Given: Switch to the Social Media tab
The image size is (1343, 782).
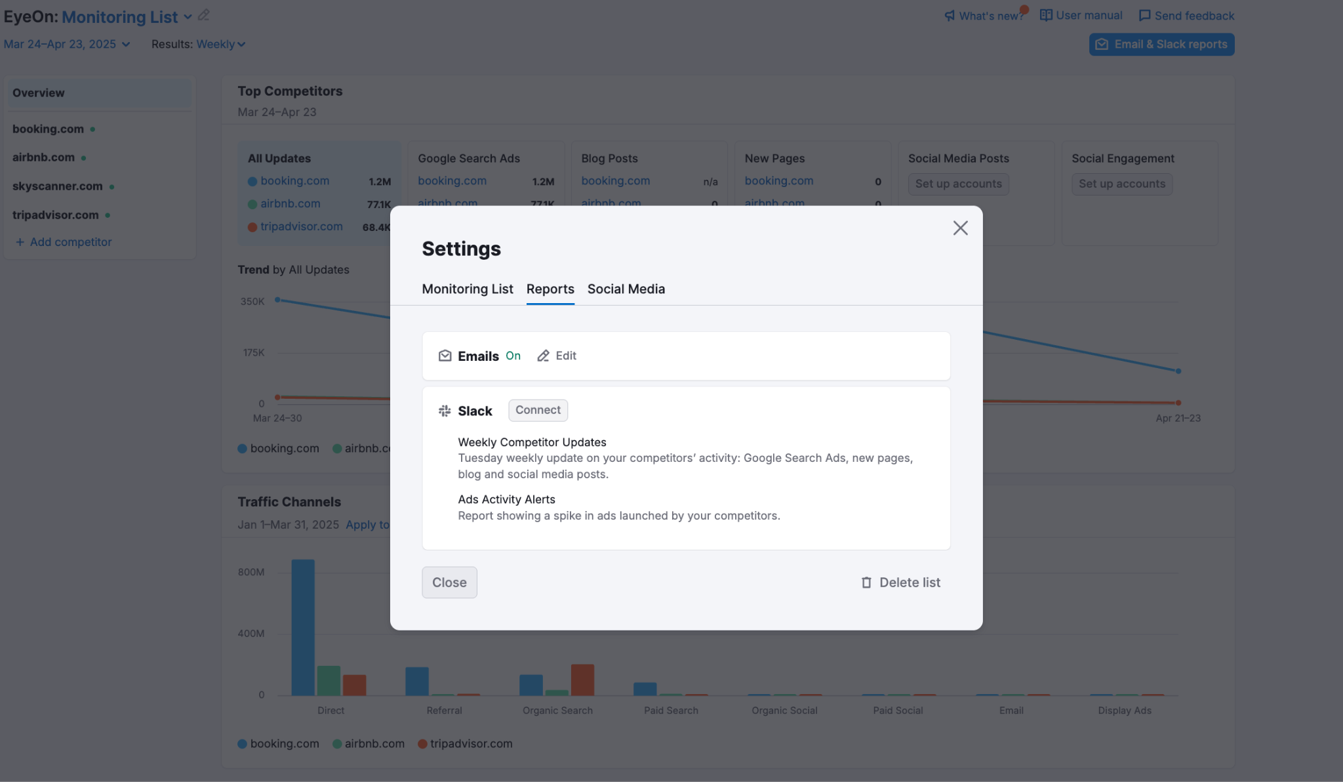Looking at the screenshot, I should pos(626,289).
